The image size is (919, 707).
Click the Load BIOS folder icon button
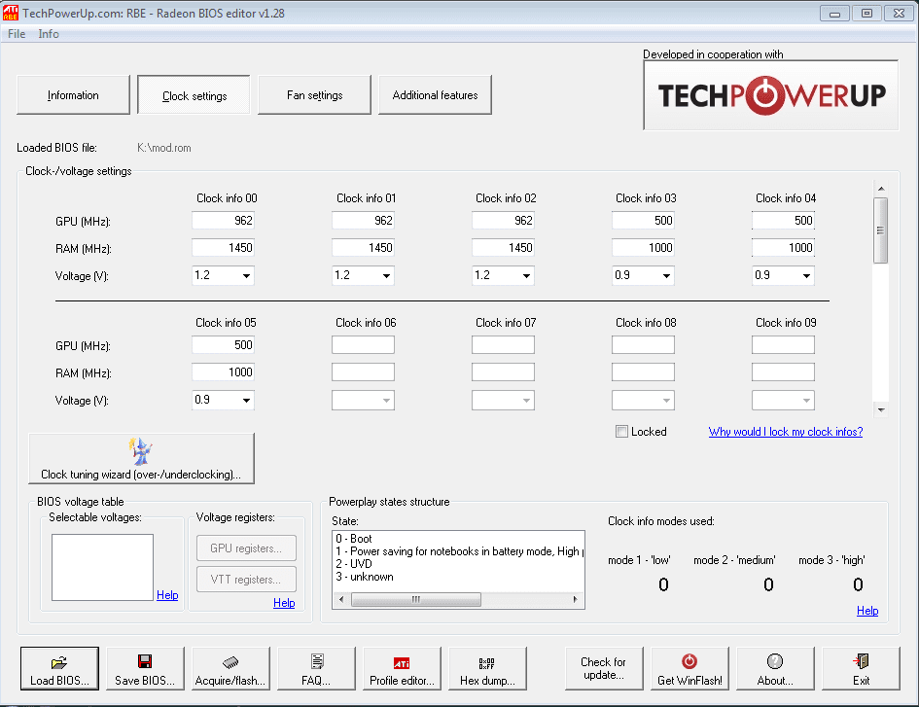point(59,668)
